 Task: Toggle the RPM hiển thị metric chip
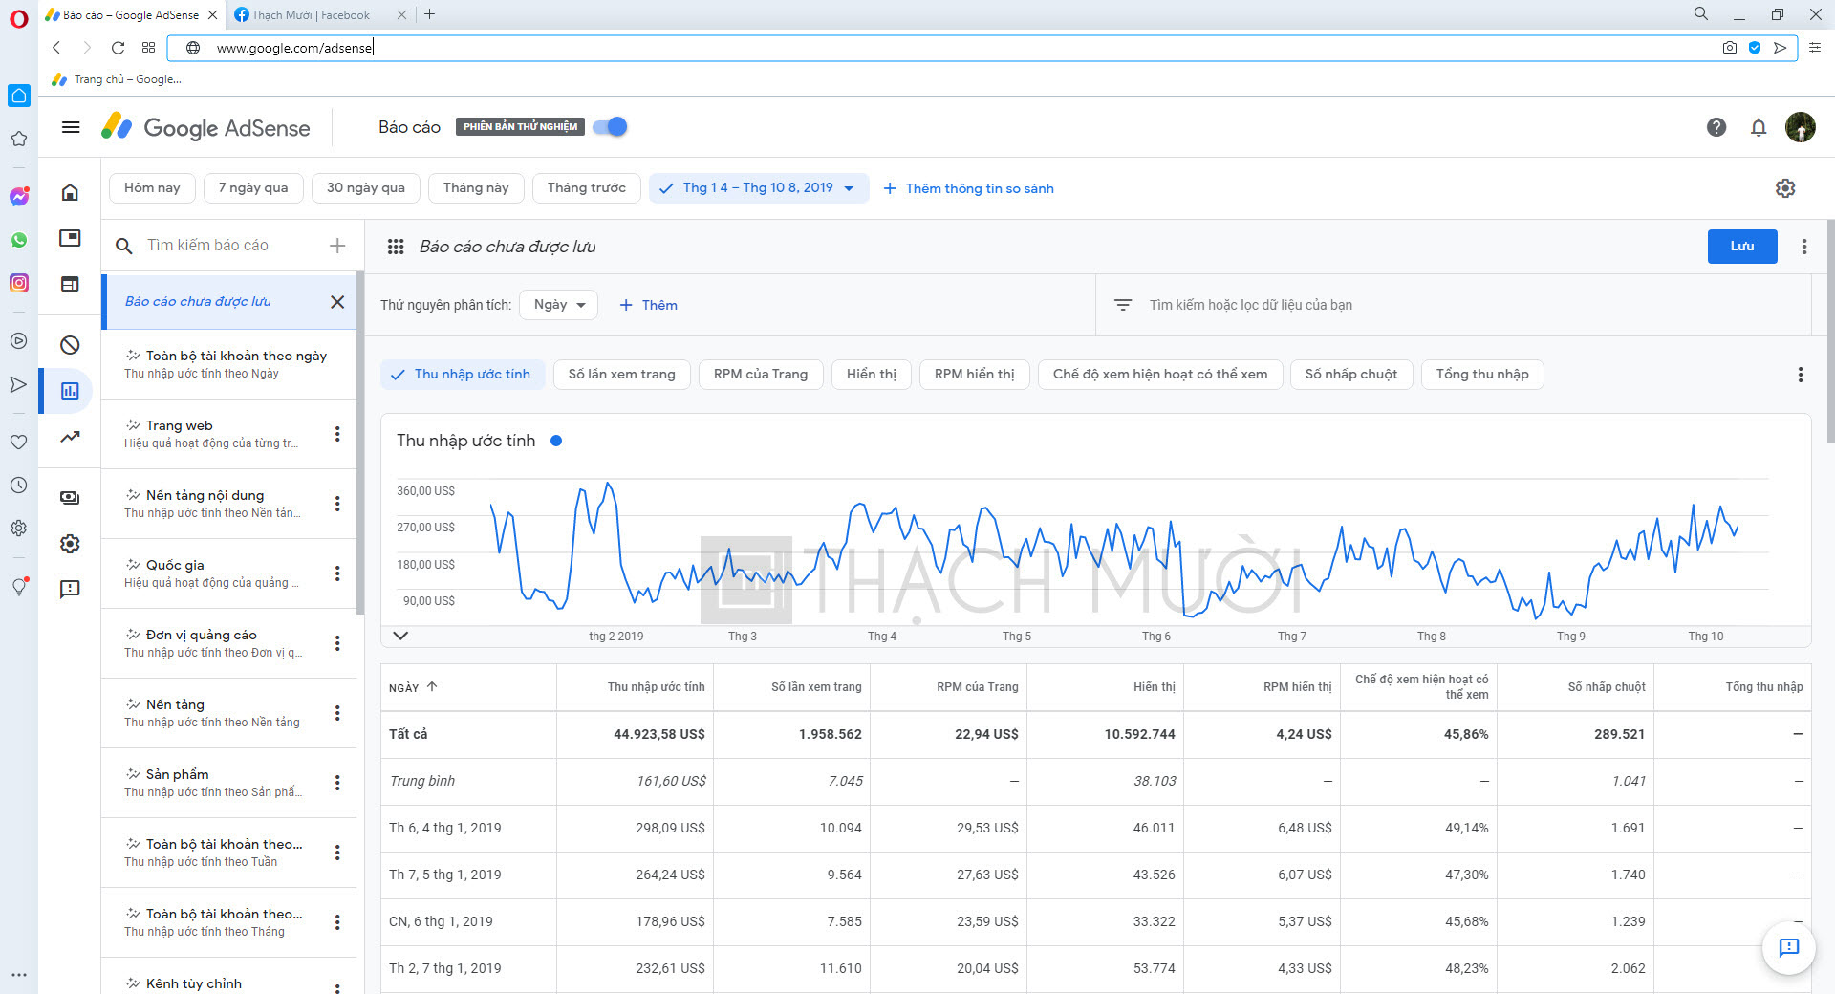[x=975, y=375]
